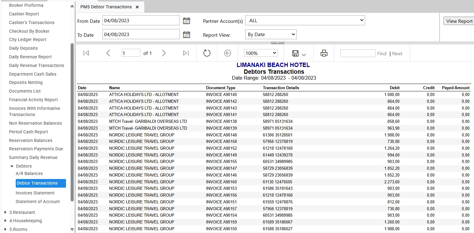Open the To Date calendar picker

187,35
